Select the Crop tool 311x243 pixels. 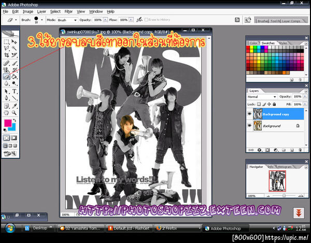(6, 55)
